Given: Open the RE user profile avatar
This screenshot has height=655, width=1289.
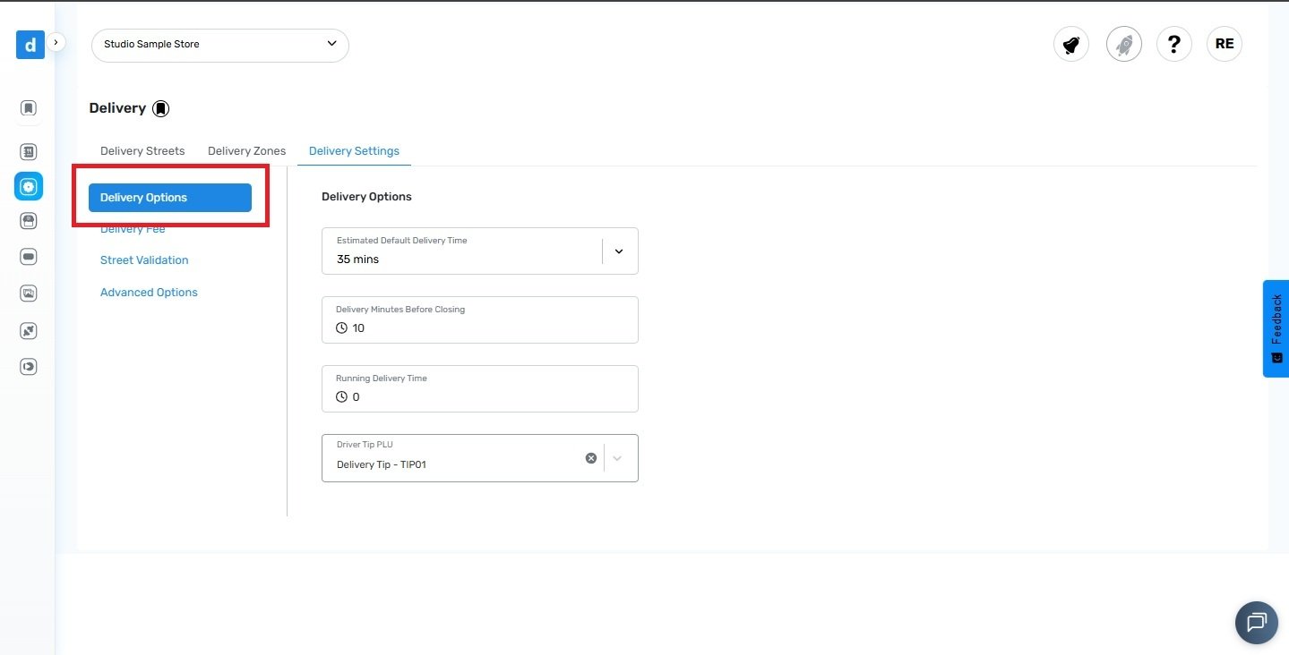Looking at the screenshot, I should (1225, 44).
